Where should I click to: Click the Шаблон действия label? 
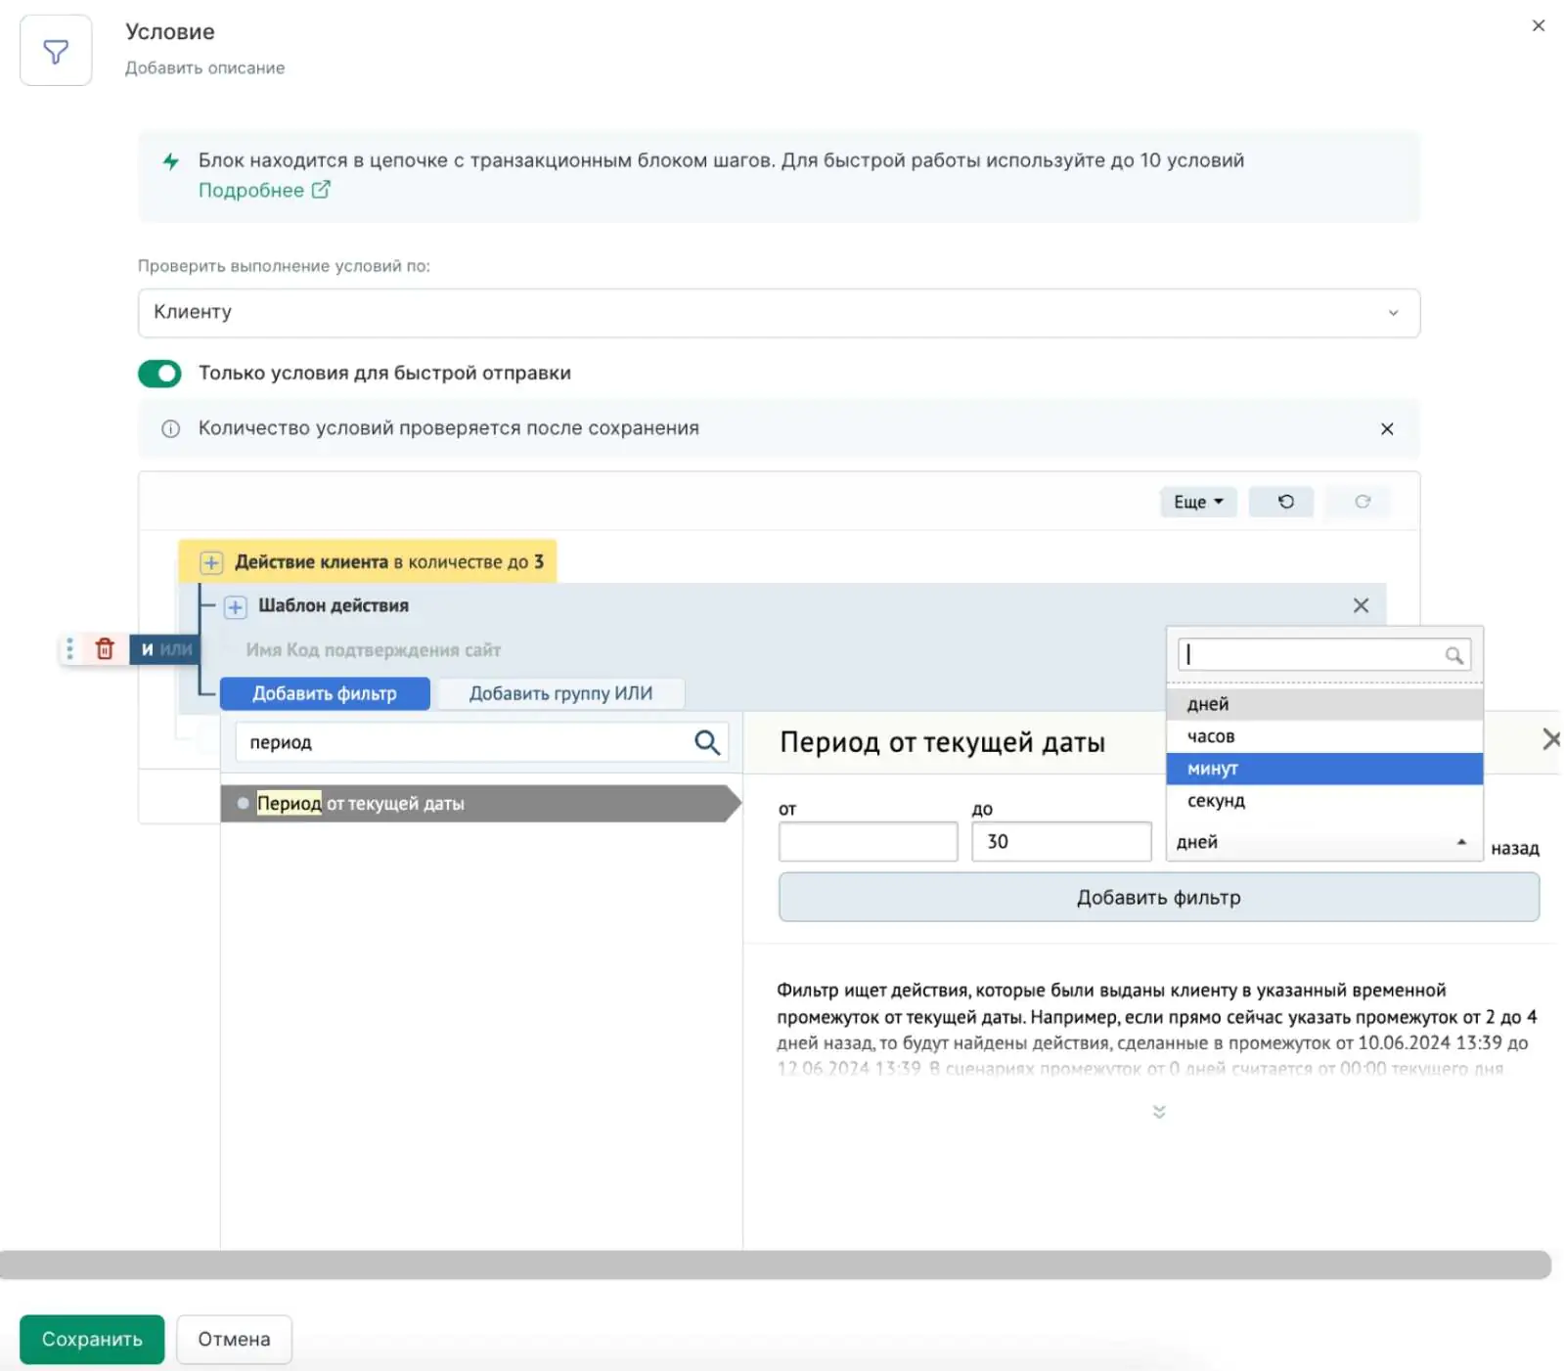(334, 605)
